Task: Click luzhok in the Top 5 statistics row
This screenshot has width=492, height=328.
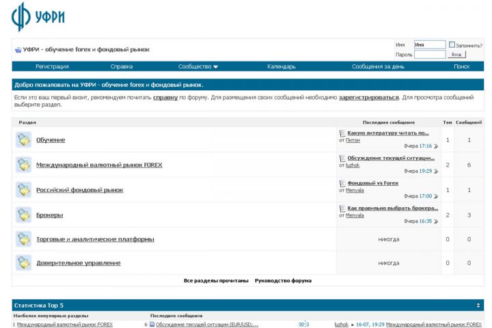Action: [342, 325]
